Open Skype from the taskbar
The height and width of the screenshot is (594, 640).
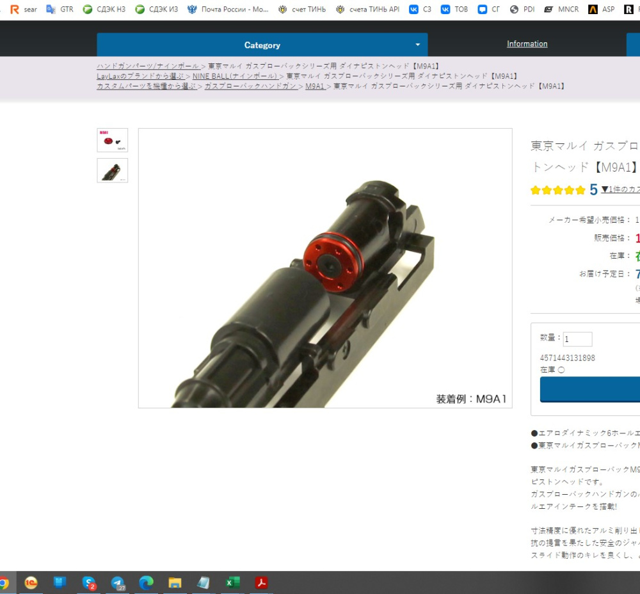(88, 582)
